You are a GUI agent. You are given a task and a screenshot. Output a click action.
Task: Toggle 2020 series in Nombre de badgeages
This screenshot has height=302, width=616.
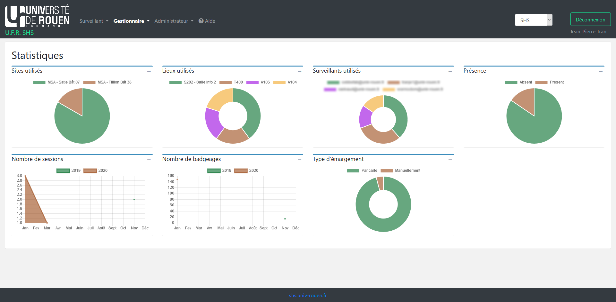[241, 171]
